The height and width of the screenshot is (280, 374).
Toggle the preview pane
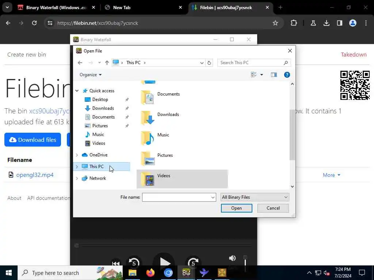[x=274, y=75]
